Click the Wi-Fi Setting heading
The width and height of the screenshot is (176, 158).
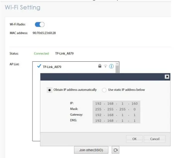22,7
